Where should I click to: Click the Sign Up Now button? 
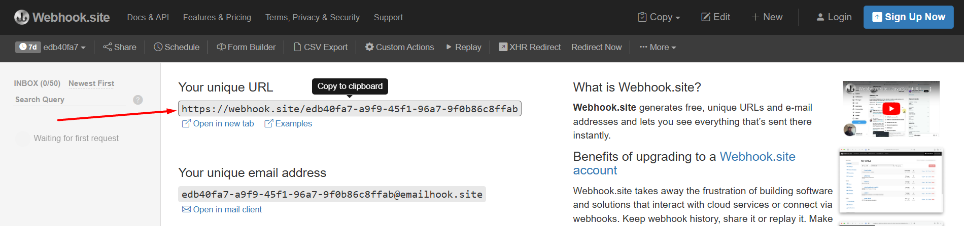point(909,17)
